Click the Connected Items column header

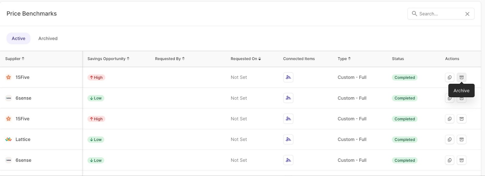(x=299, y=59)
